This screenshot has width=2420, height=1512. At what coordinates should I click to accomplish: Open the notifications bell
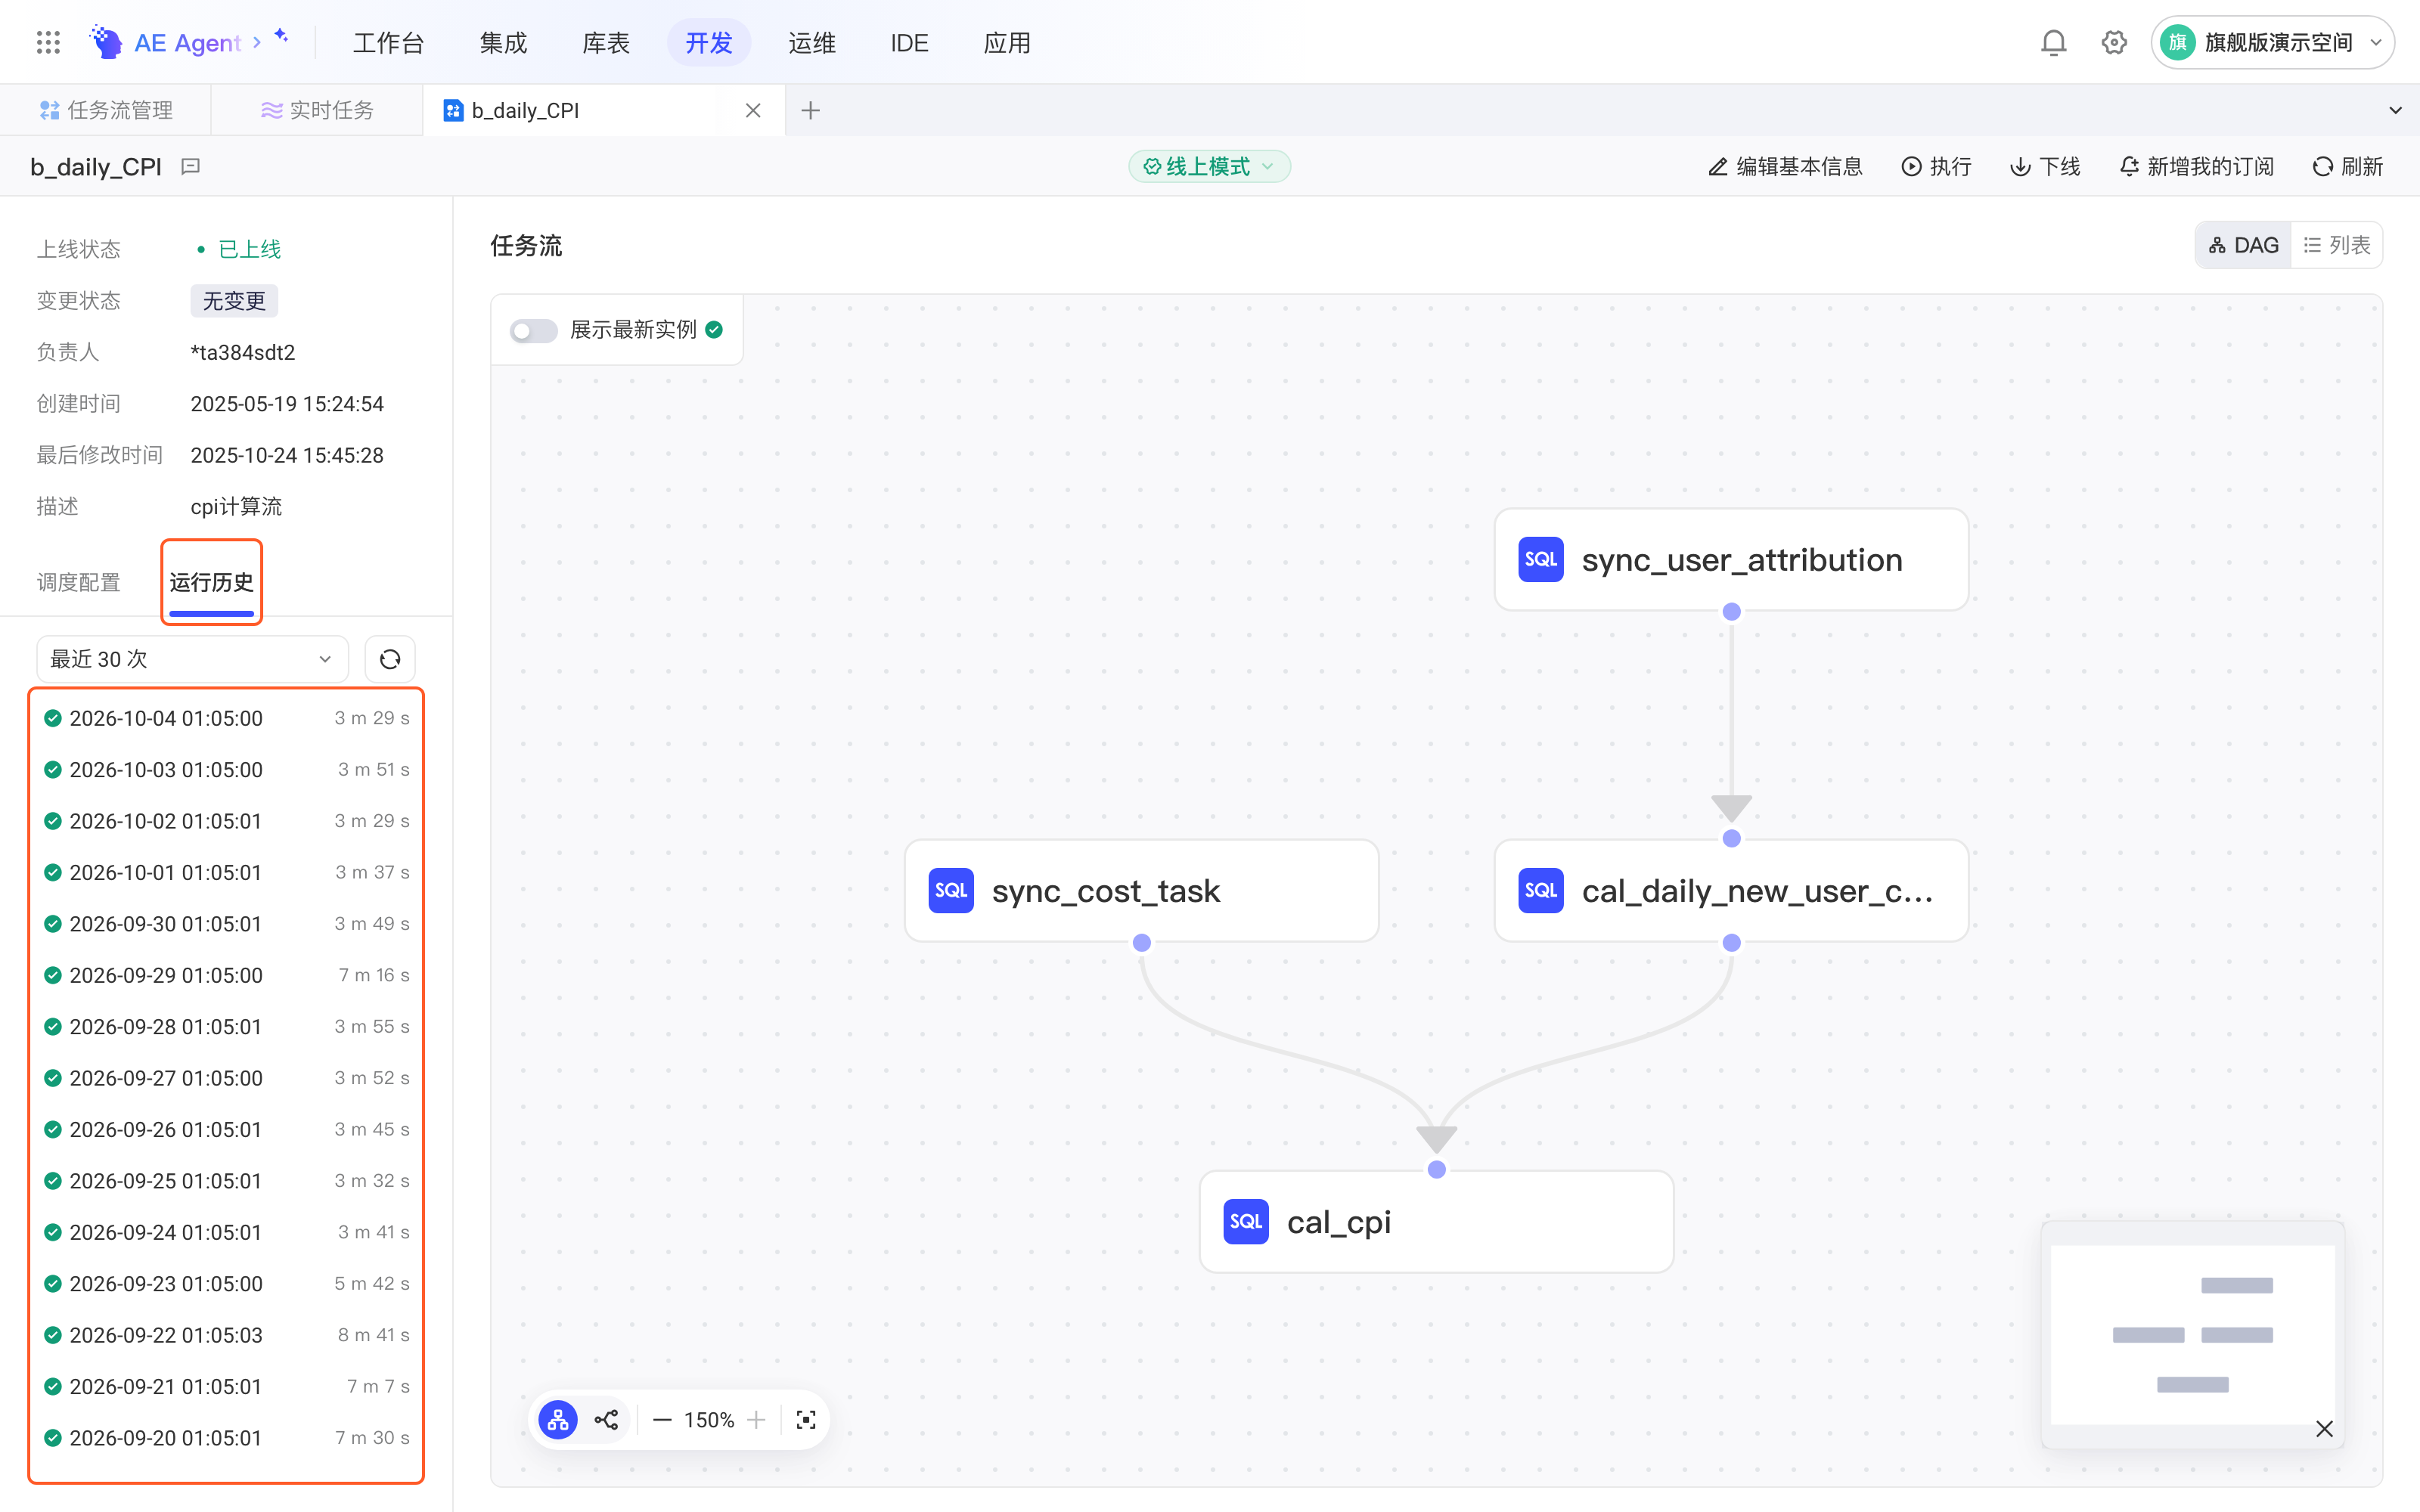click(x=2053, y=42)
